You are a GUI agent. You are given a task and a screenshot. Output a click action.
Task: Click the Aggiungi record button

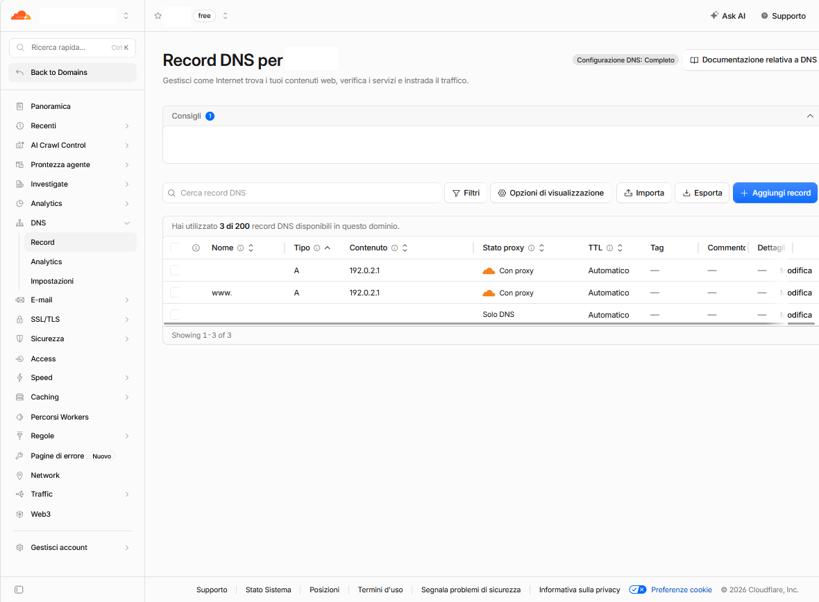point(775,193)
